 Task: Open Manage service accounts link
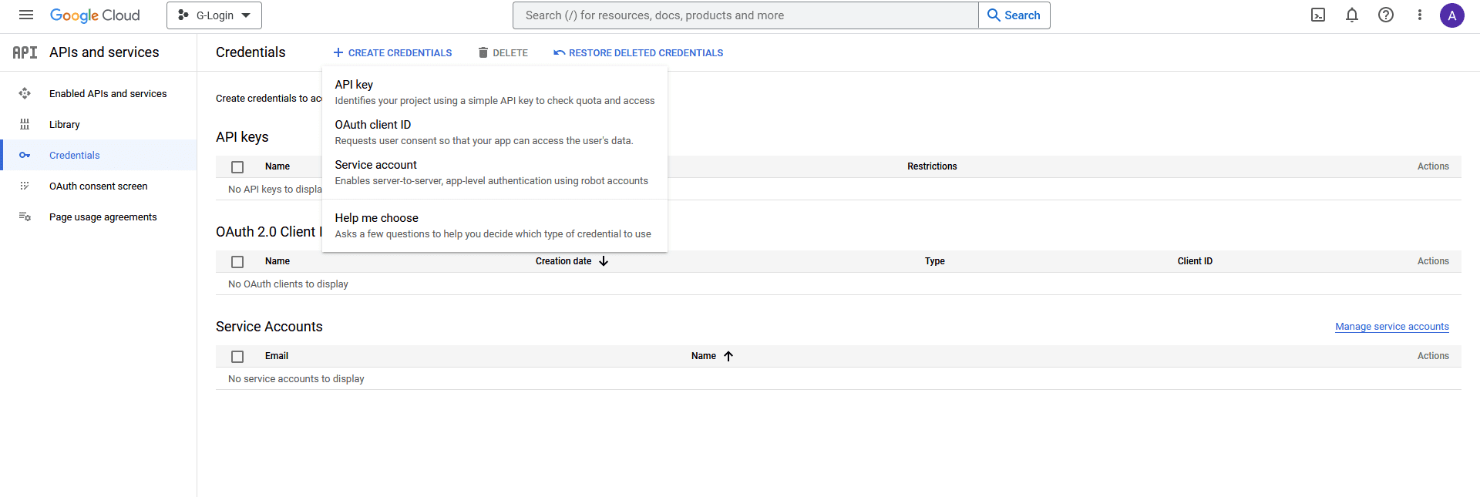(1392, 327)
